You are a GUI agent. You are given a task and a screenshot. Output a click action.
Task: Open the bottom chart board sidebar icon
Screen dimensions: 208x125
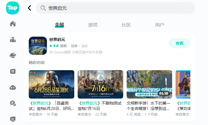13,119
